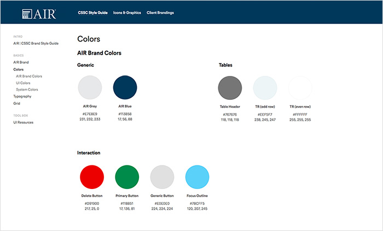The image size is (383, 231).
Task: Click the hex value #767676
Action: pyautogui.click(x=230, y=115)
